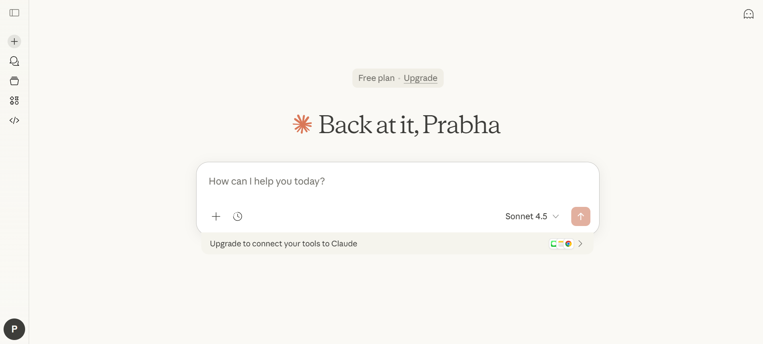Screen dimensions: 763x344
Task: Click the Free plan label
Action: click(376, 78)
